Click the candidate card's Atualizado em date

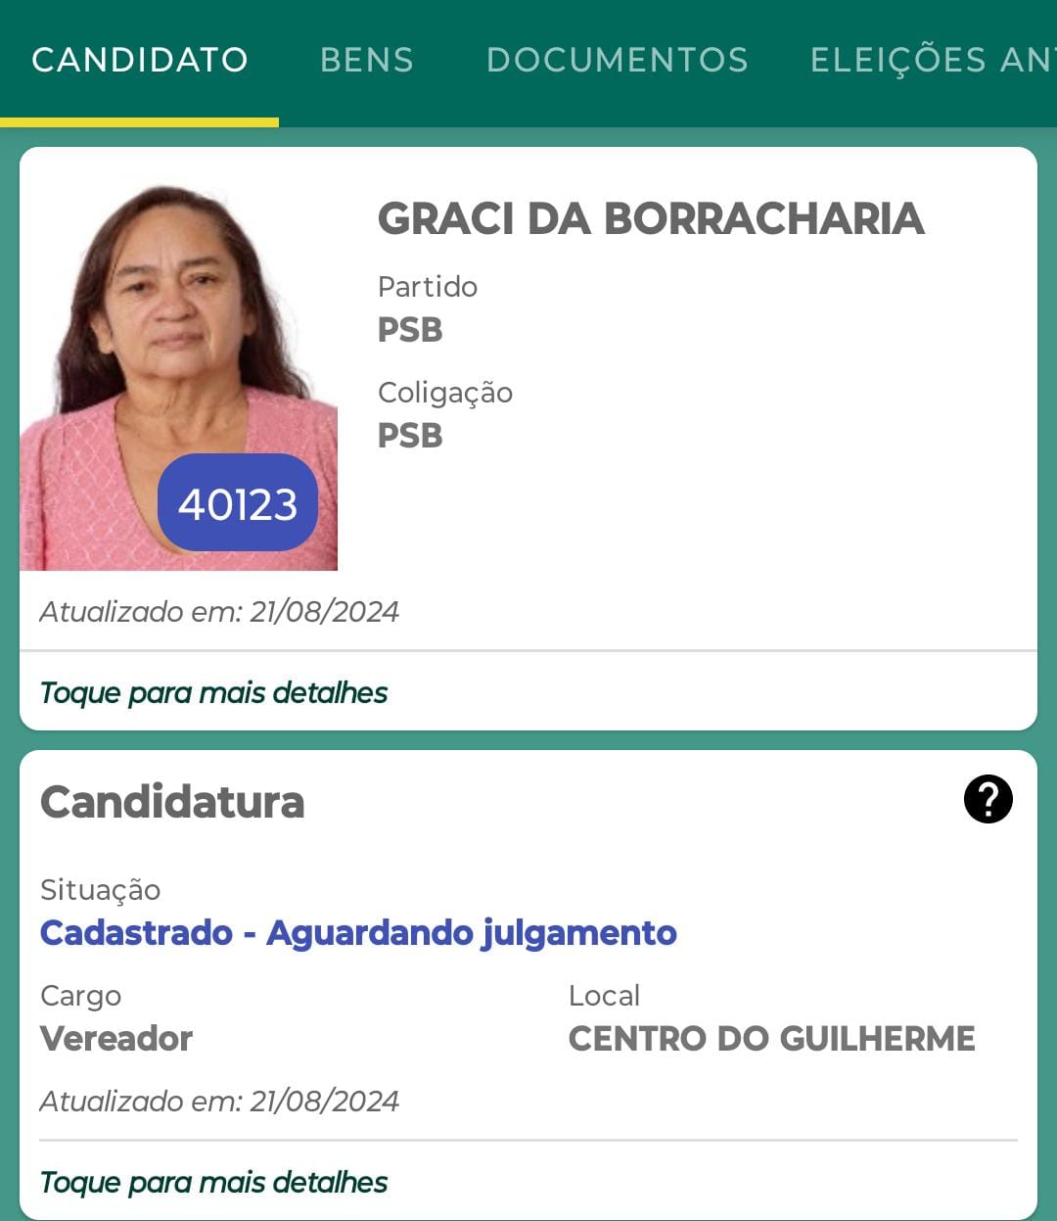(x=219, y=612)
